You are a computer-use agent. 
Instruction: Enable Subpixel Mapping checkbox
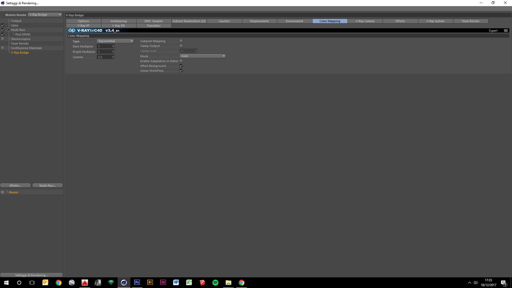pyautogui.click(x=181, y=41)
